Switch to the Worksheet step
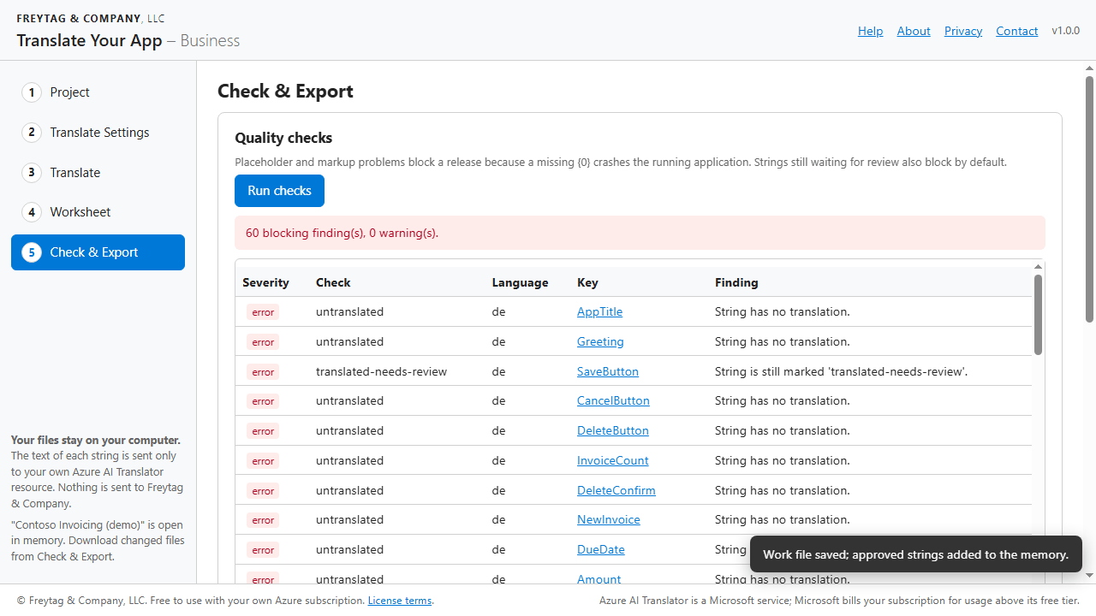Image resolution: width=1096 pixels, height=616 pixels. [98, 212]
